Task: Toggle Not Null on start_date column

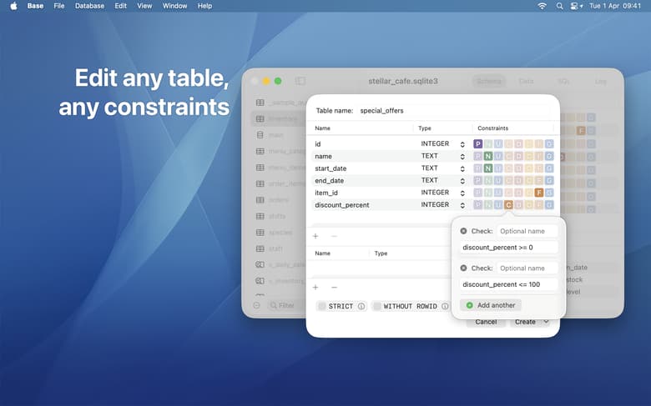Action: (488, 168)
